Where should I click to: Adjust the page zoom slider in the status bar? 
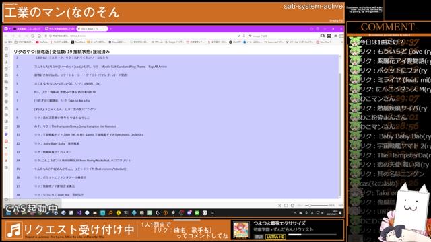point(316,205)
